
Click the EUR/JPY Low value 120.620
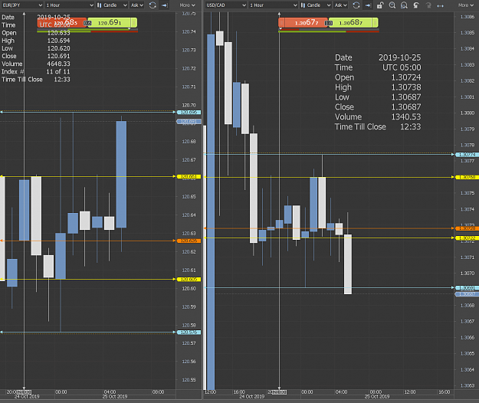coord(58,48)
